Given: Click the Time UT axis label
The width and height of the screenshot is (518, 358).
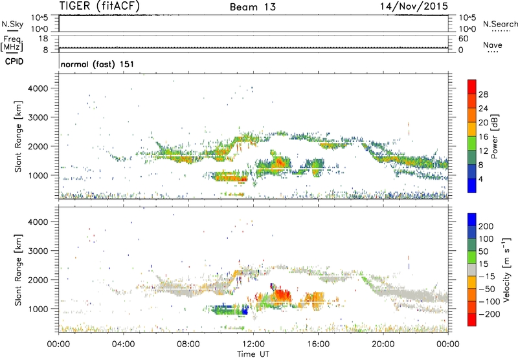Looking at the screenshot, I should (253, 354).
